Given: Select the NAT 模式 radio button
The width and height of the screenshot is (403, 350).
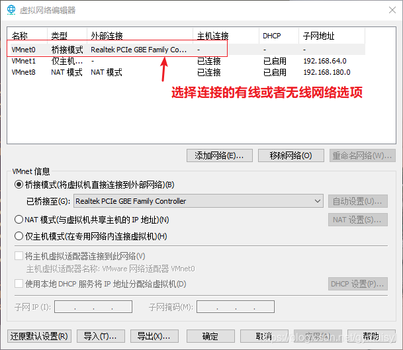Looking at the screenshot, I should click(19, 220).
